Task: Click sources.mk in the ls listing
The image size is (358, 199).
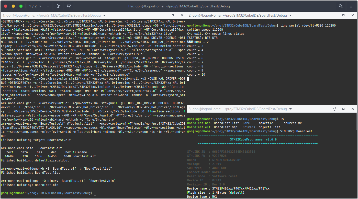Action: click(x=293, y=123)
